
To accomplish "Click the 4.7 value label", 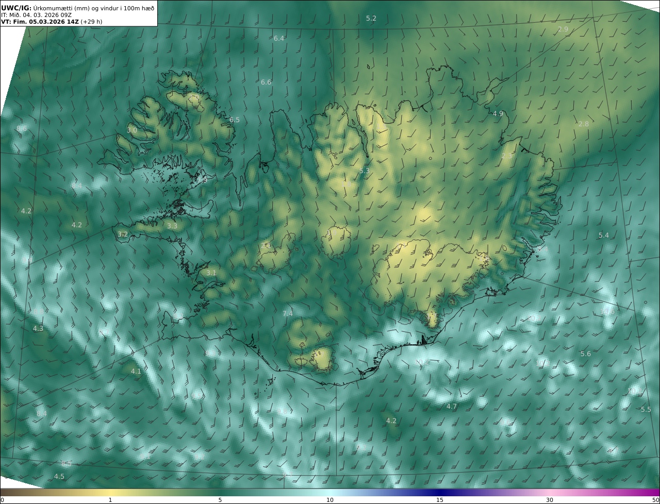I will 452,407.
